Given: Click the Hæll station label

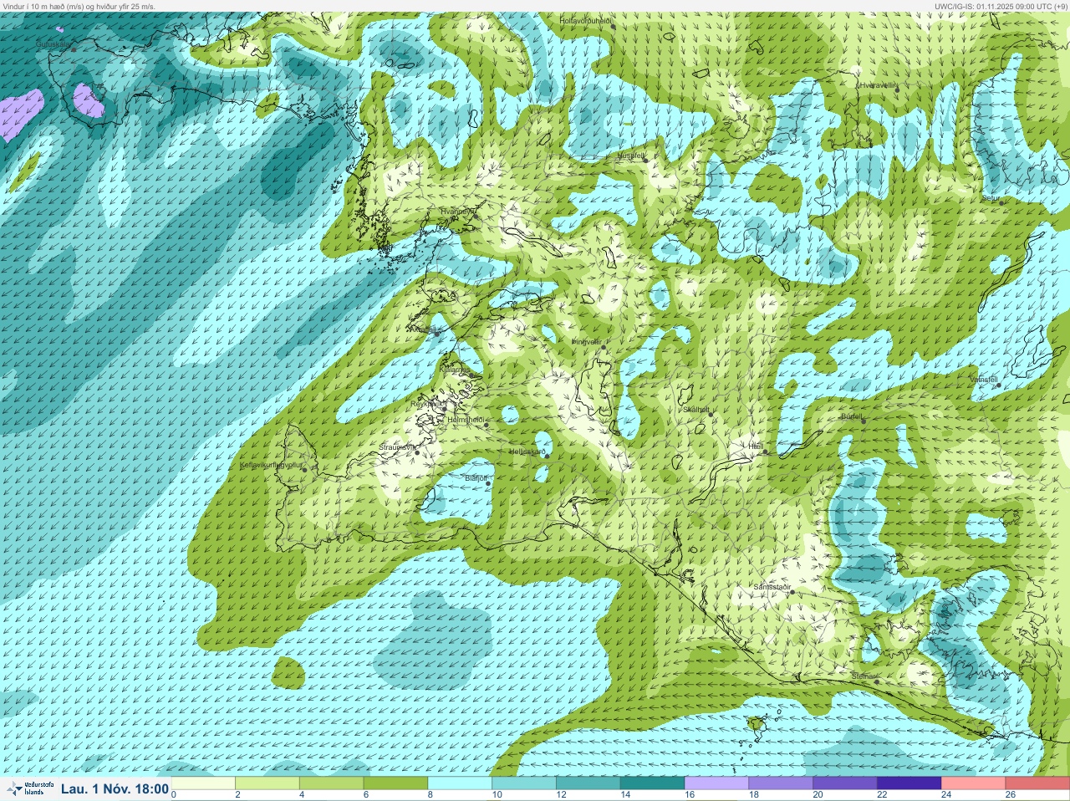Looking at the screenshot, I should pos(756,446).
